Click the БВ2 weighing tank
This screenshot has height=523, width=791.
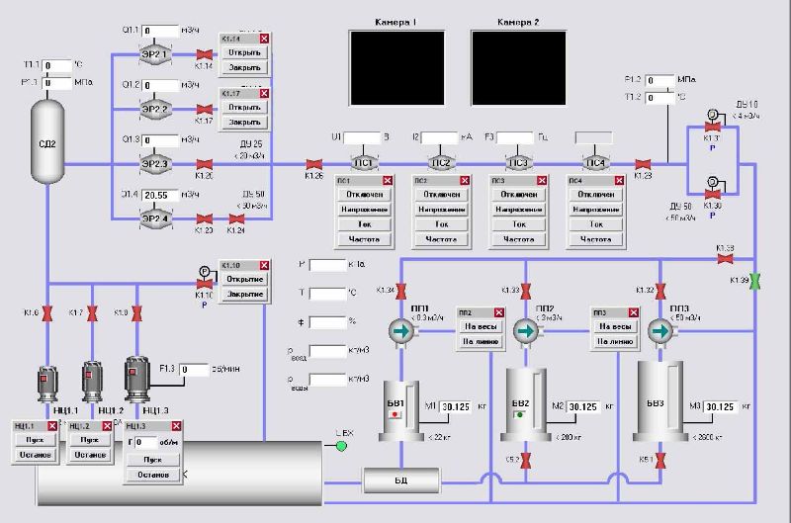524,404
